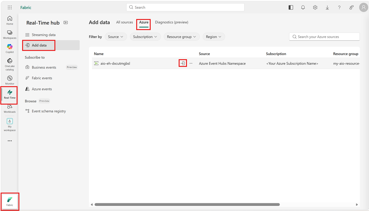Image resolution: width=369 pixels, height=211 pixels.
Task: Toggle the layout panel icon in header
Action: (291, 7)
